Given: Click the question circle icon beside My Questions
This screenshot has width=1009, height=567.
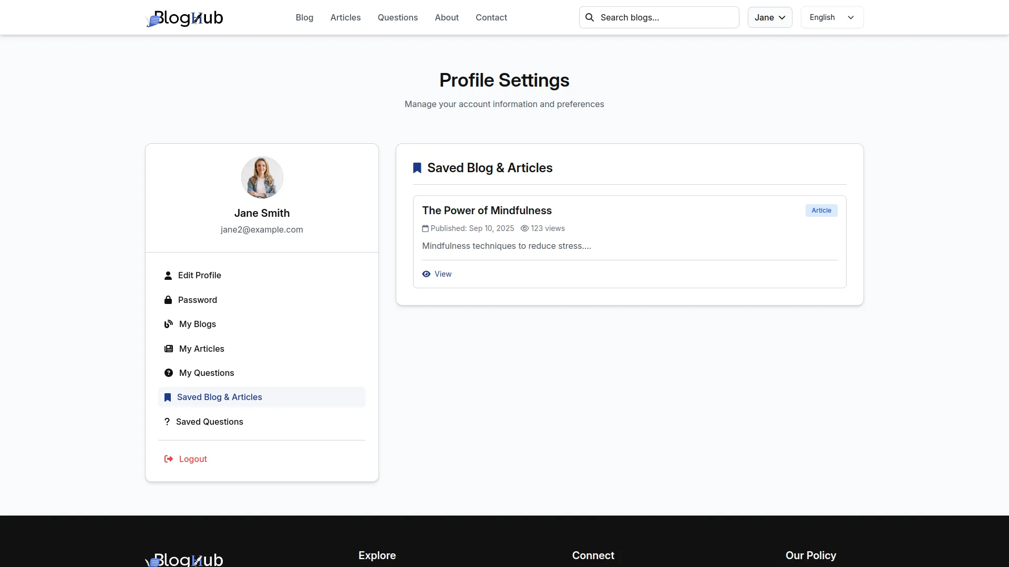Looking at the screenshot, I should (x=169, y=373).
